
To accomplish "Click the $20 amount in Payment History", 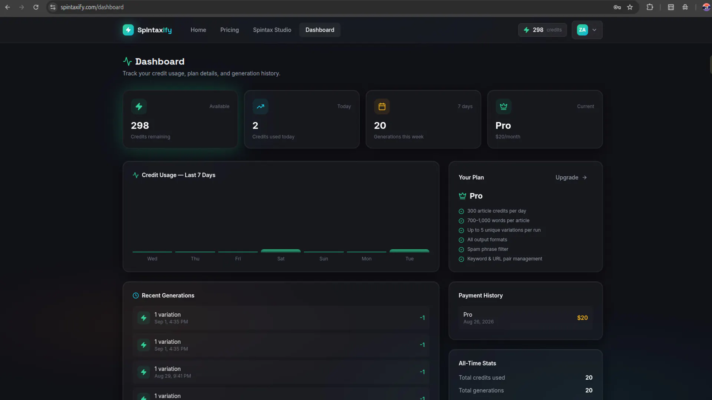I will [x=582, y=318].
